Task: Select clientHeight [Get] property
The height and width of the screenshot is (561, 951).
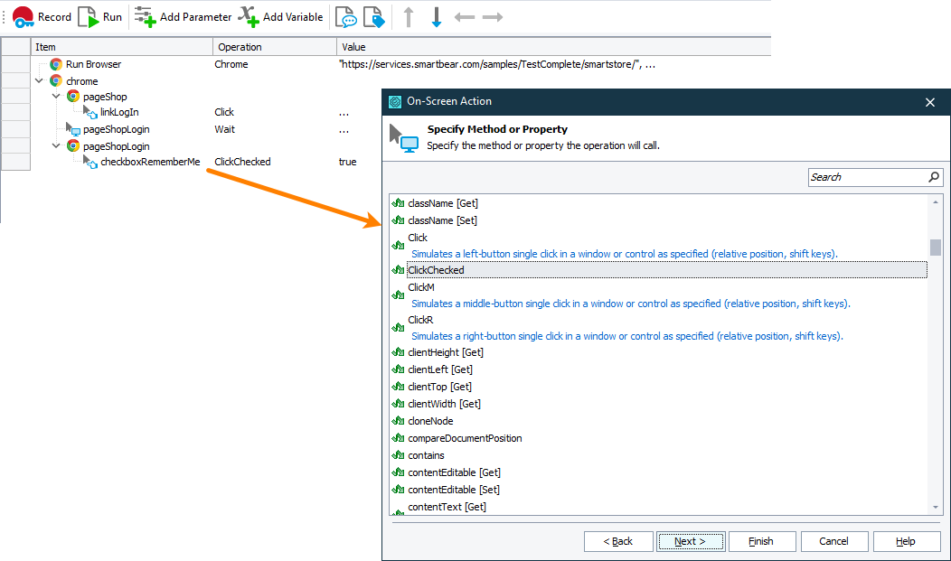Action: (x=446, y=352)
